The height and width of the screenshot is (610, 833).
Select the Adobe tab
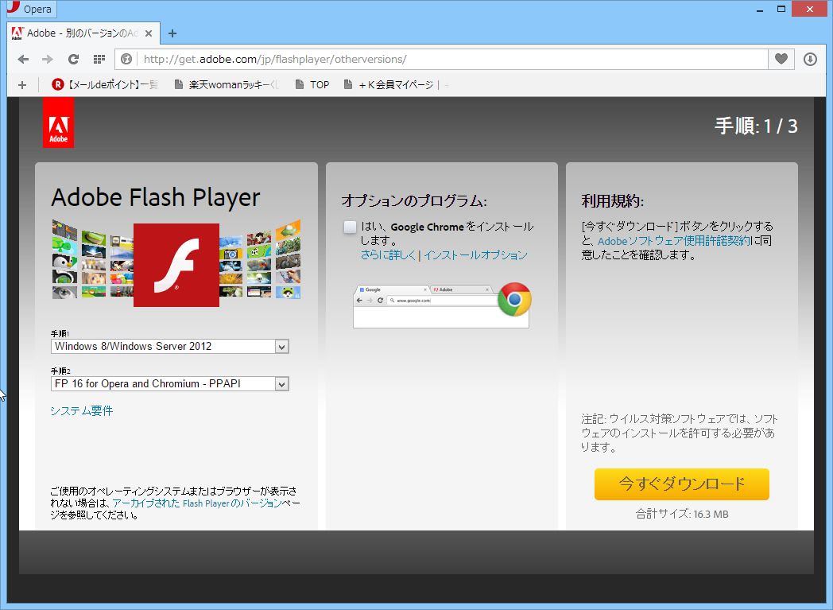pos(83,33)
